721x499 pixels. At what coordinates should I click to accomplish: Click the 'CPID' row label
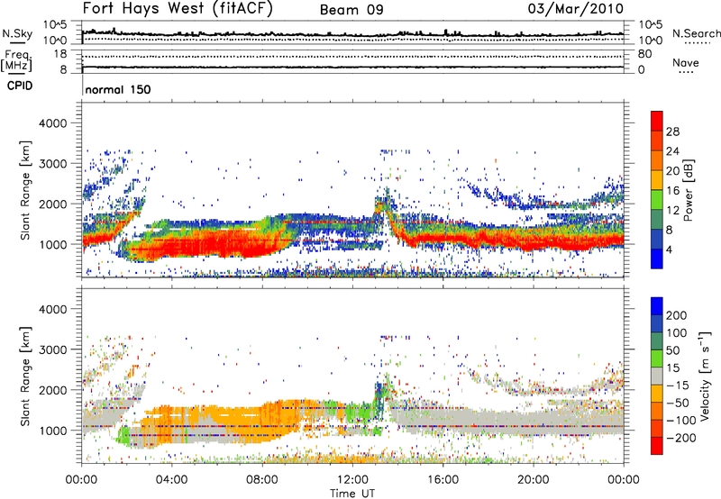pyautogui.click(x=20, y=86)
